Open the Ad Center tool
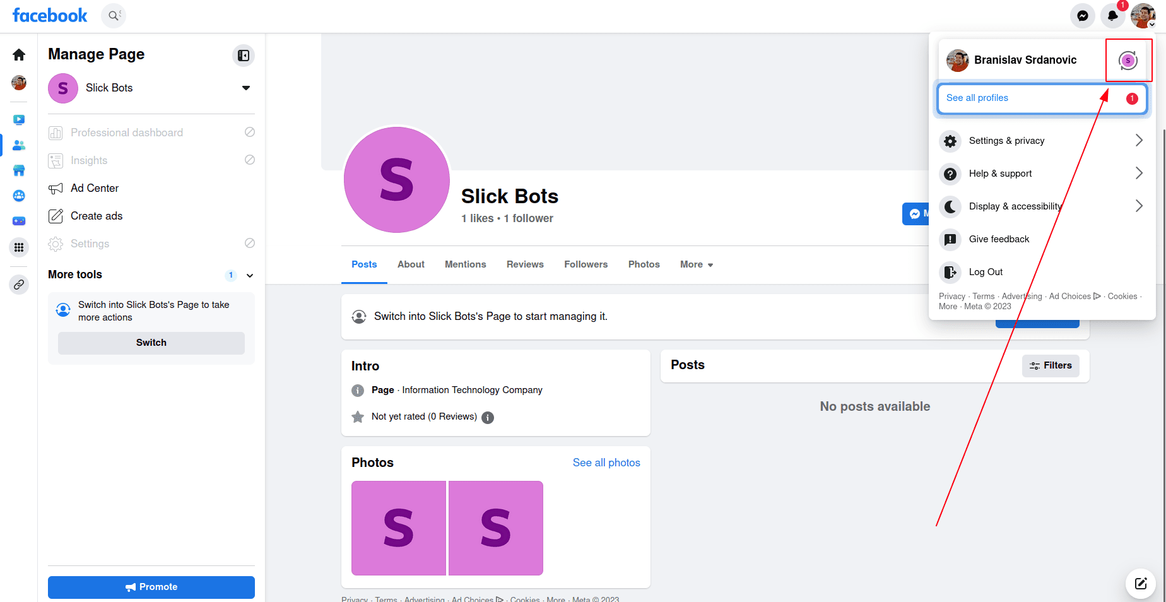Image resolution: width=1166 pixels, height=602 pixels. click(95, 187)
